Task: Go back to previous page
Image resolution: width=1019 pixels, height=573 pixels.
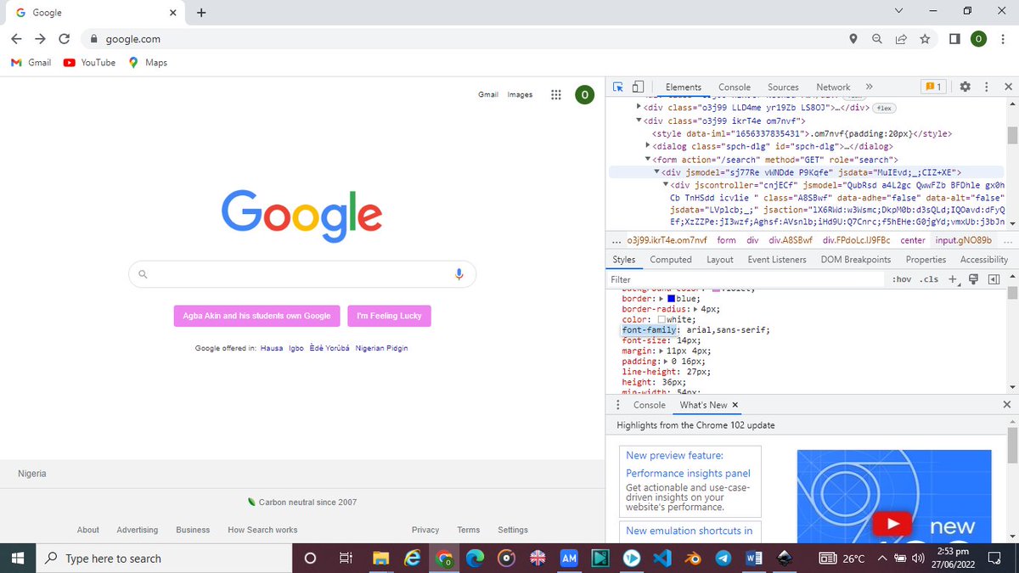Action: click(16, 39)
